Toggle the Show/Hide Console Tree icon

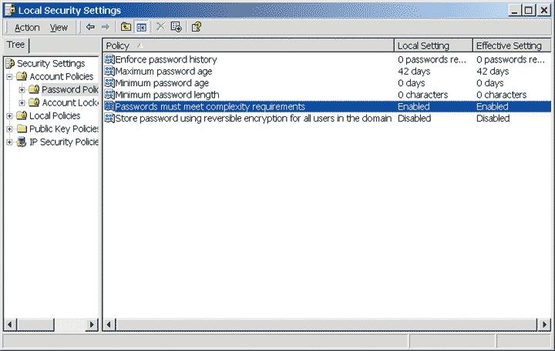[x=141, y=27]
